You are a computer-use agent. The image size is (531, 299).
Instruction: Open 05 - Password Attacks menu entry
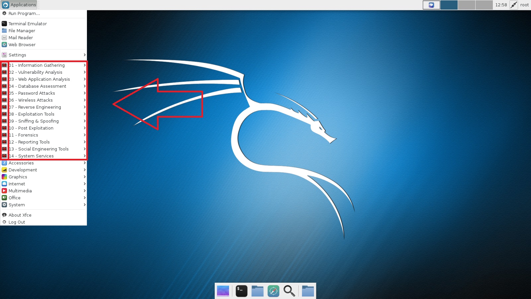click(43, 93)
